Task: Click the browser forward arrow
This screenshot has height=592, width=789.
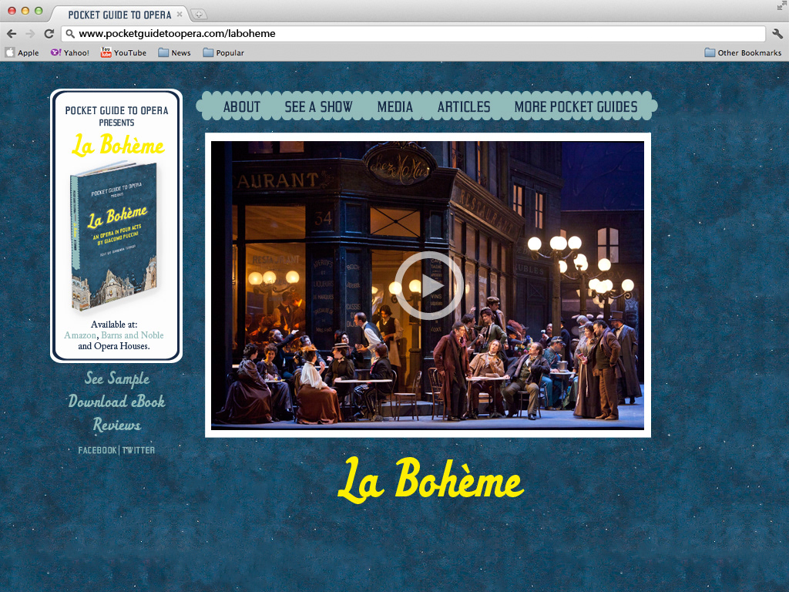Action: [30, 34]
